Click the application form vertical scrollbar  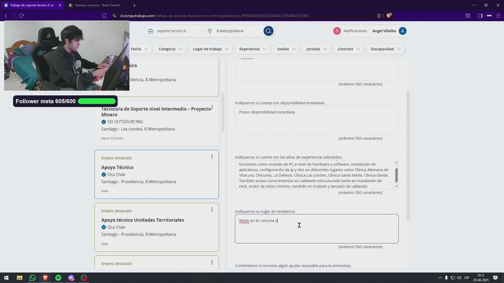(x=408, y=156)
